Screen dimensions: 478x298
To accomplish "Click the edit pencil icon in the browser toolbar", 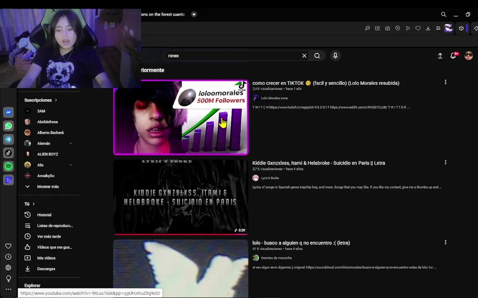I will tap(378, 28).
